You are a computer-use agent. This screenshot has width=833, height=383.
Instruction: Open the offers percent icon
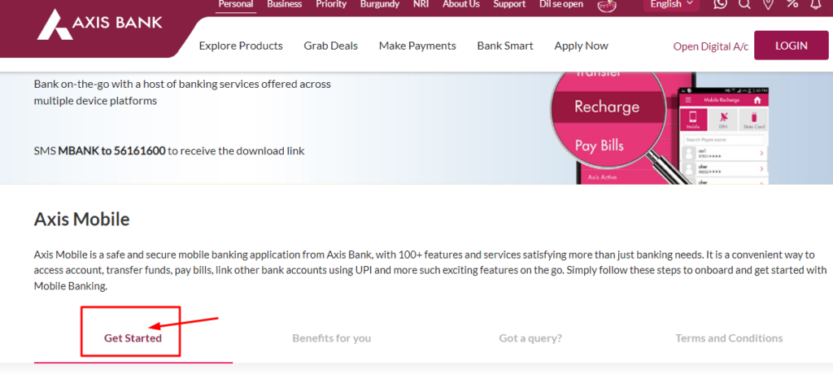[792, 3]
